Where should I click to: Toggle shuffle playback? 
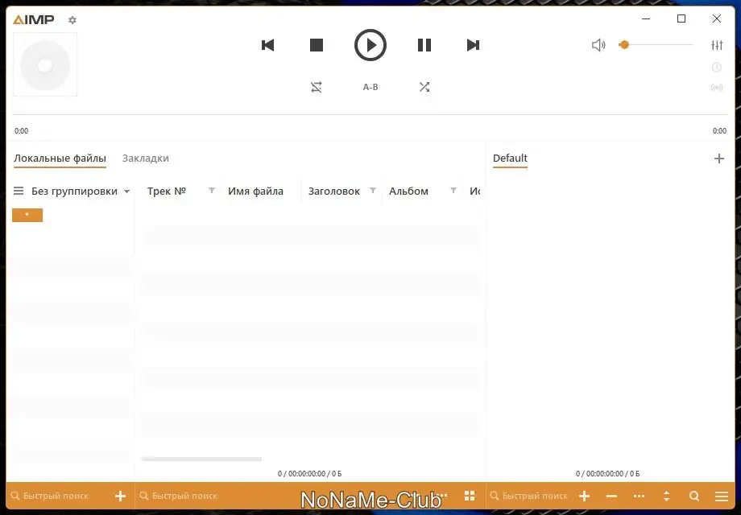(424, 87)
